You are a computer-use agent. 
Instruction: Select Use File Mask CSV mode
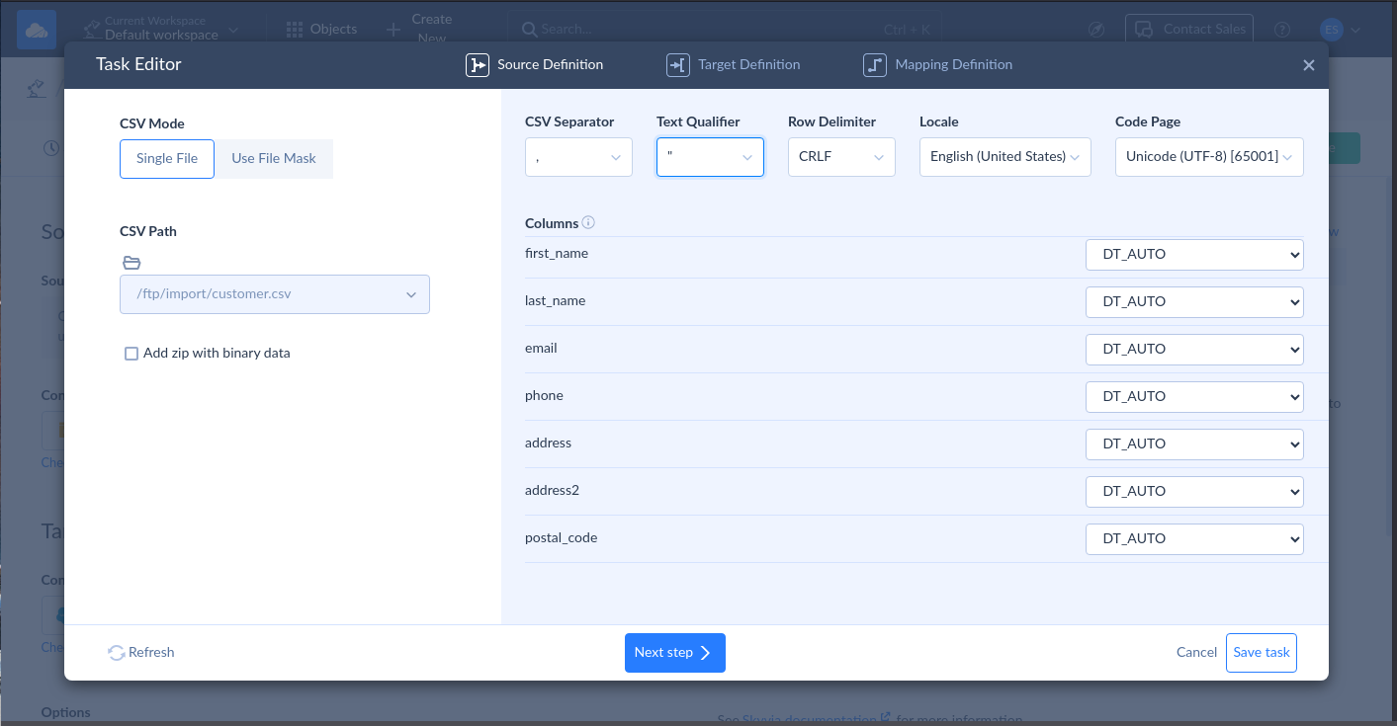coord(273,158)
